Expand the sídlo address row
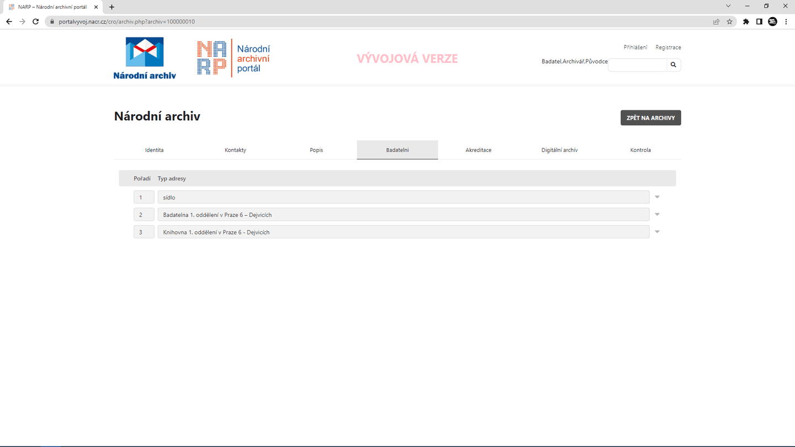 (657, 197)
